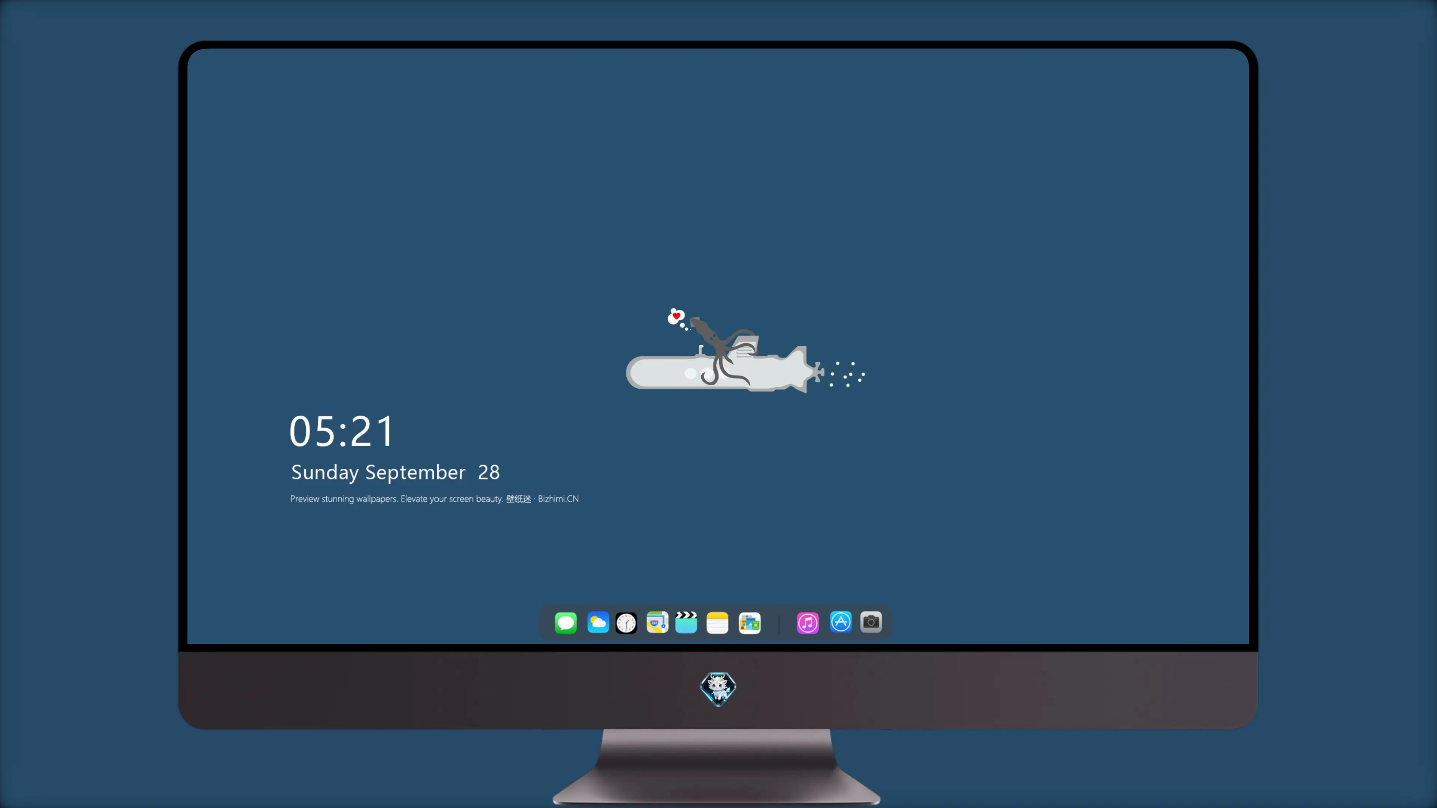Open the Notes app in the dock

point(717,623)
